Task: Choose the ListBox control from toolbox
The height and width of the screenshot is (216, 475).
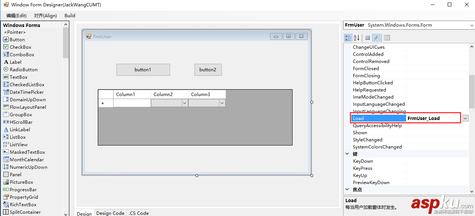Action: tap(14, 137)
